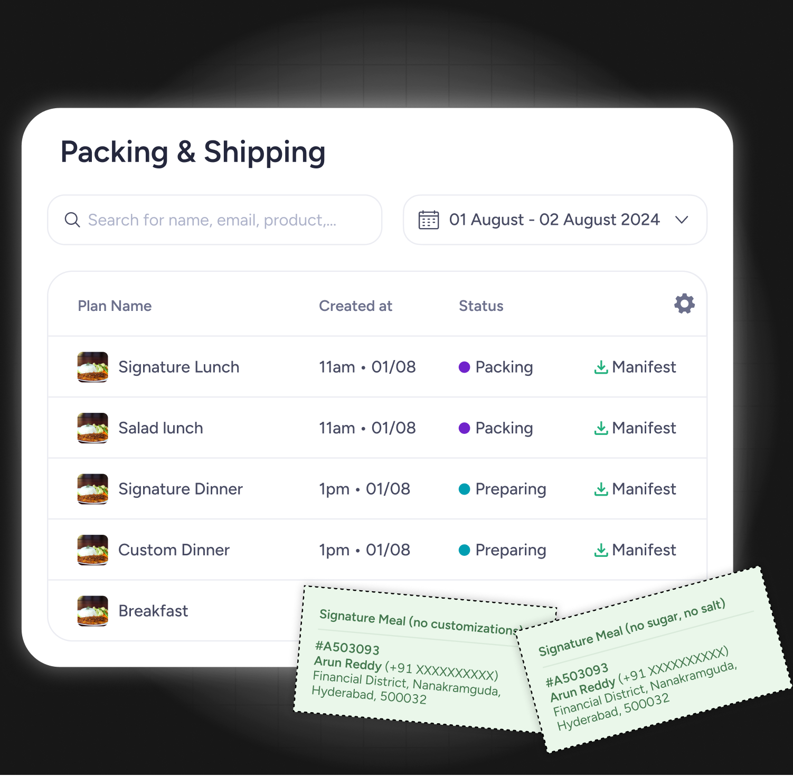Select the Custom Dinner plan name
Viewport: 793px width, 776px height.
click(174, 550)
